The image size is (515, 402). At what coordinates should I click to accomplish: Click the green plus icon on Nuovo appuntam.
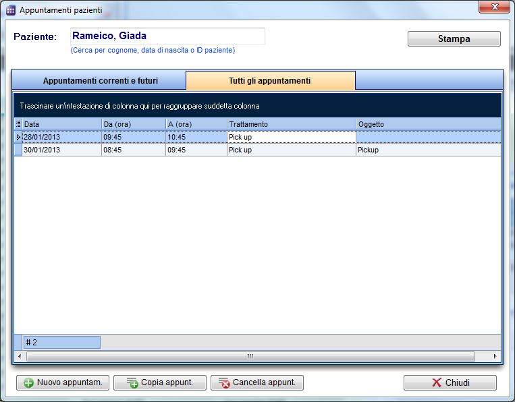[28, 382]
